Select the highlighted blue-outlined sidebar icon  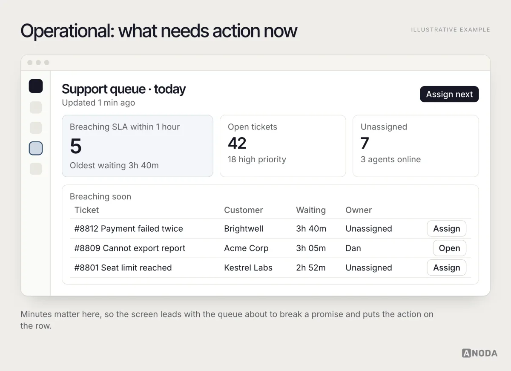(36, 148)
